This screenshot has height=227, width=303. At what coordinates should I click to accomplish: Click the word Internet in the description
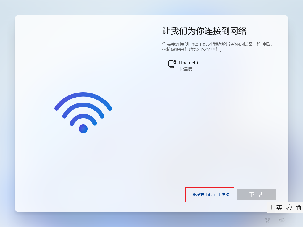[199, 44]
